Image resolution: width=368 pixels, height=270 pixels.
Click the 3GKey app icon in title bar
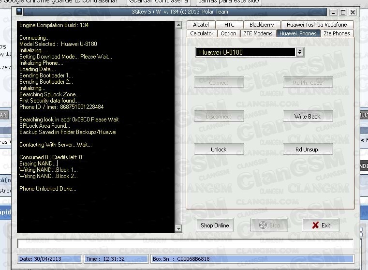click(19, 12)
